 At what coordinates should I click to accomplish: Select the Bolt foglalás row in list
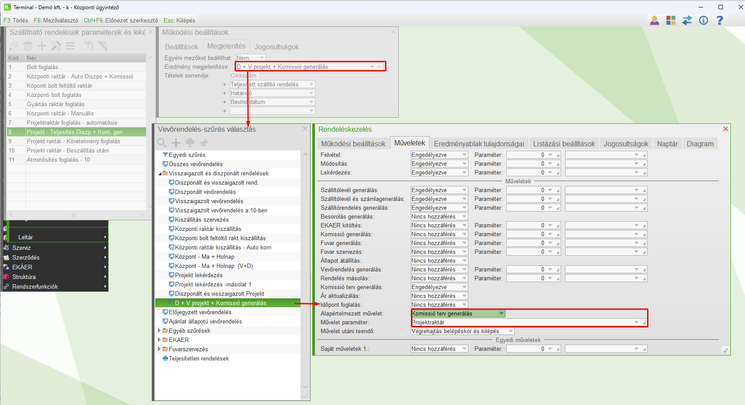point(42,67)
